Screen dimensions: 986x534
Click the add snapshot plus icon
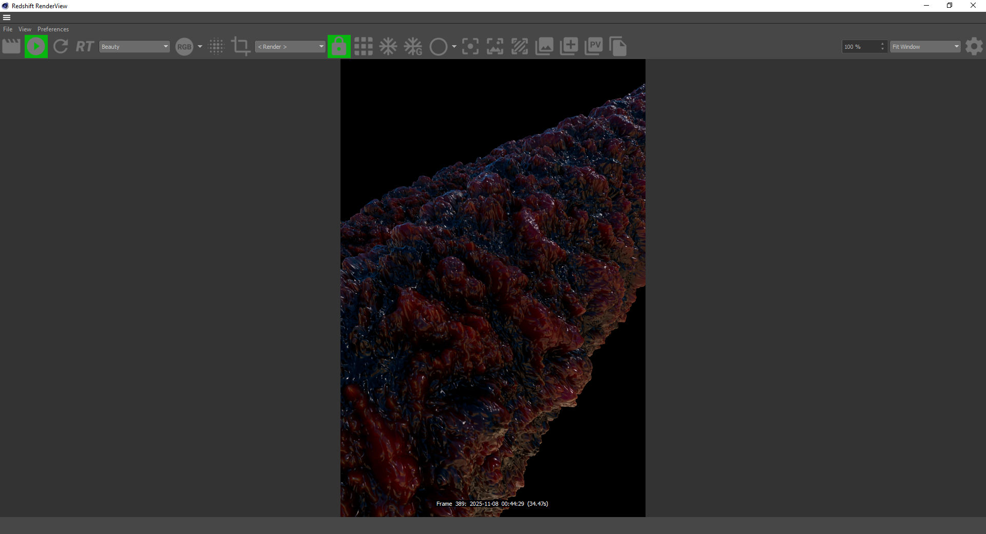point(569,47)
